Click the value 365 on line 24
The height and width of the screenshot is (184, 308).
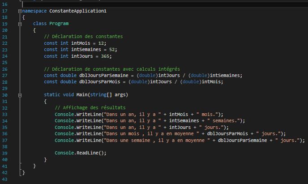coord(105,56)
